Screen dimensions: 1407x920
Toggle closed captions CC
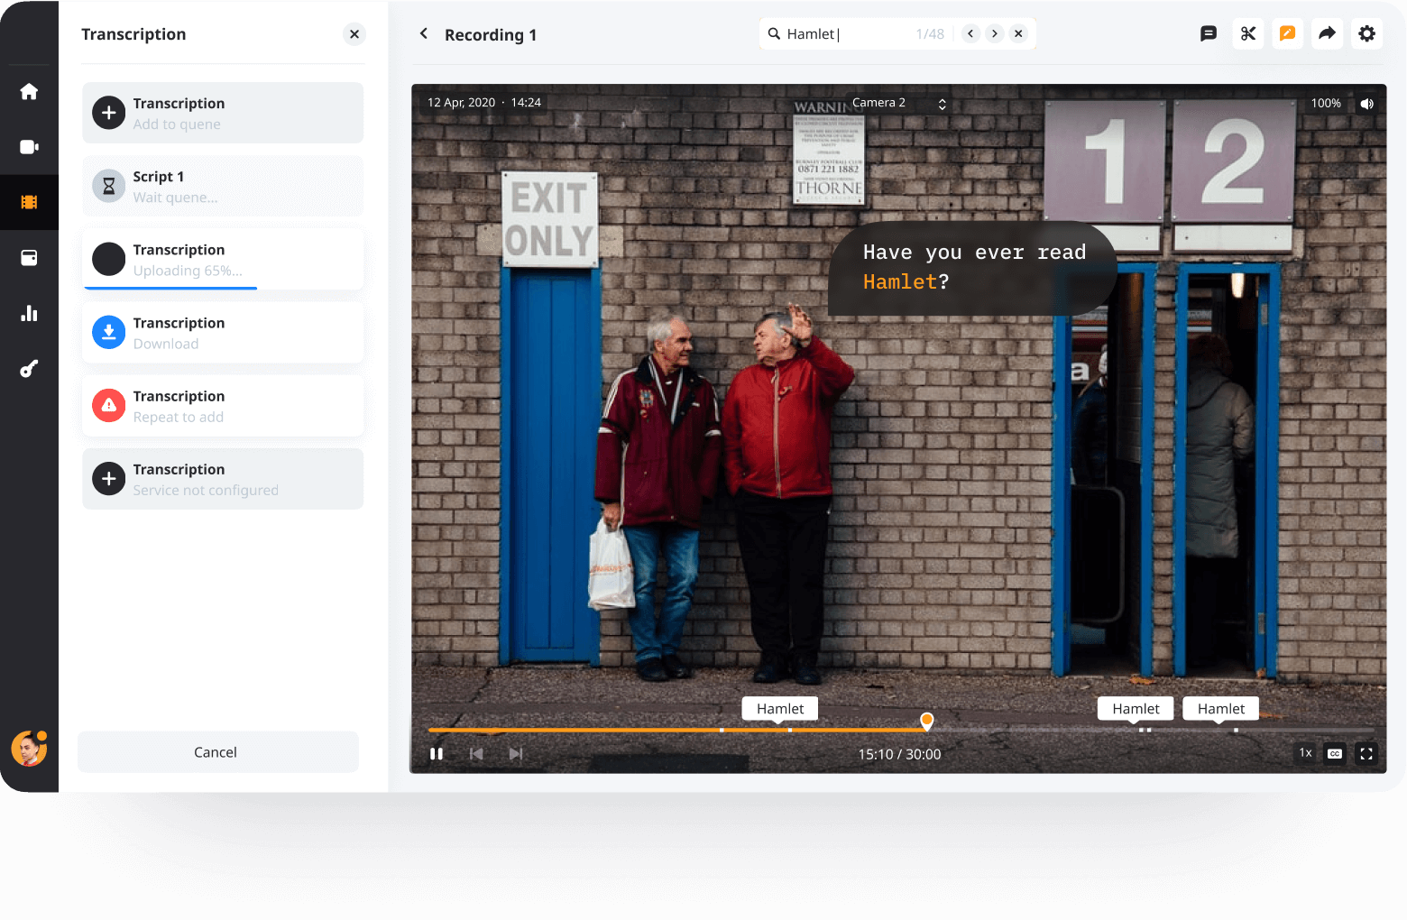1335,754
